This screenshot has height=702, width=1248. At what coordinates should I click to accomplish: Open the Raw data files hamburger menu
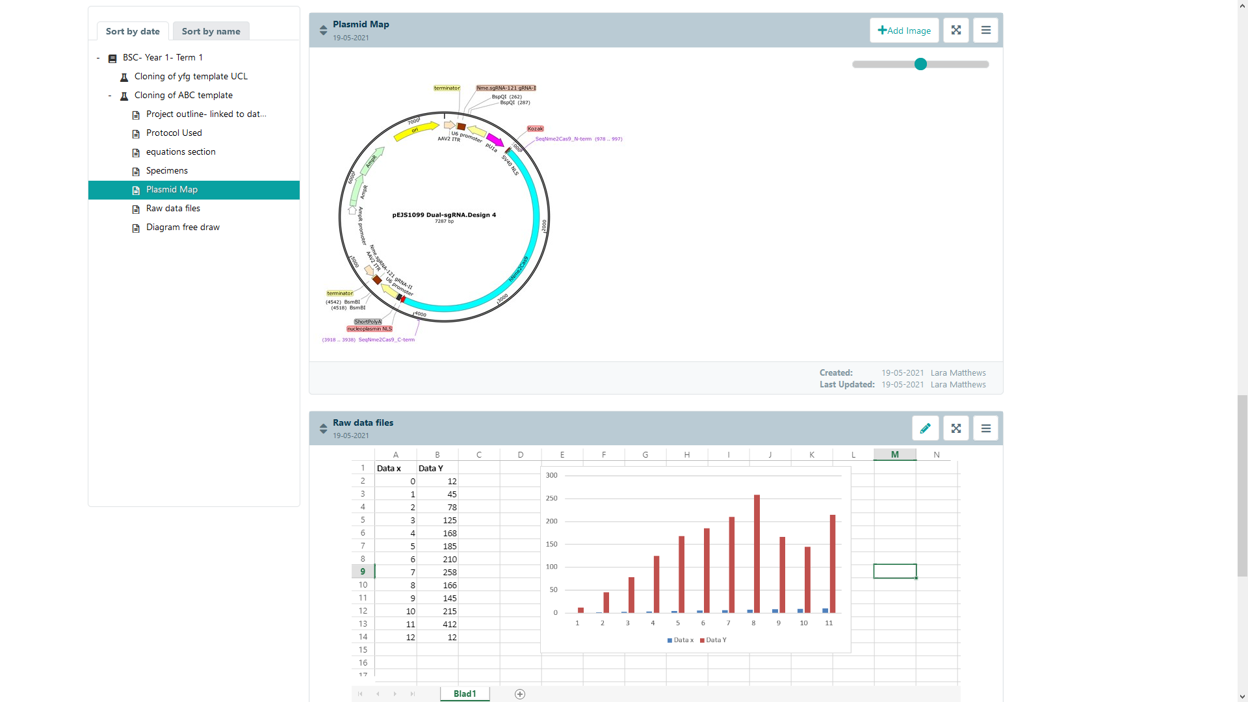point(985,428)
